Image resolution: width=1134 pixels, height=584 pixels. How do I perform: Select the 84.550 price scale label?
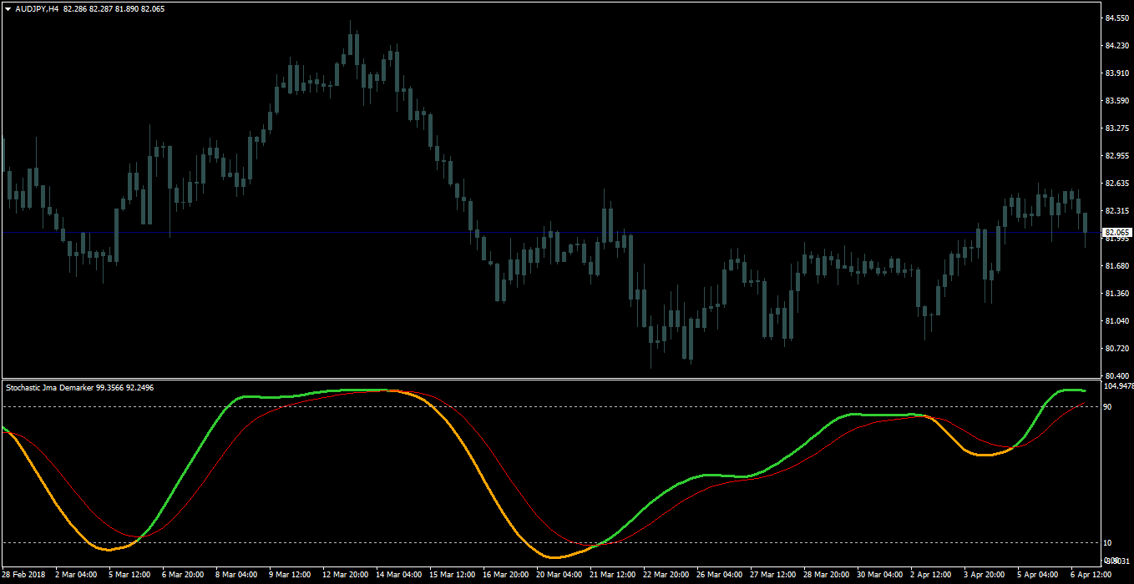click(1116, 18)
